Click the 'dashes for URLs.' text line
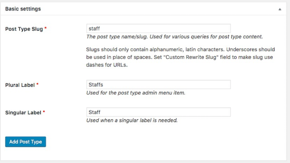 pyautogui.click(x=107, y=65)
